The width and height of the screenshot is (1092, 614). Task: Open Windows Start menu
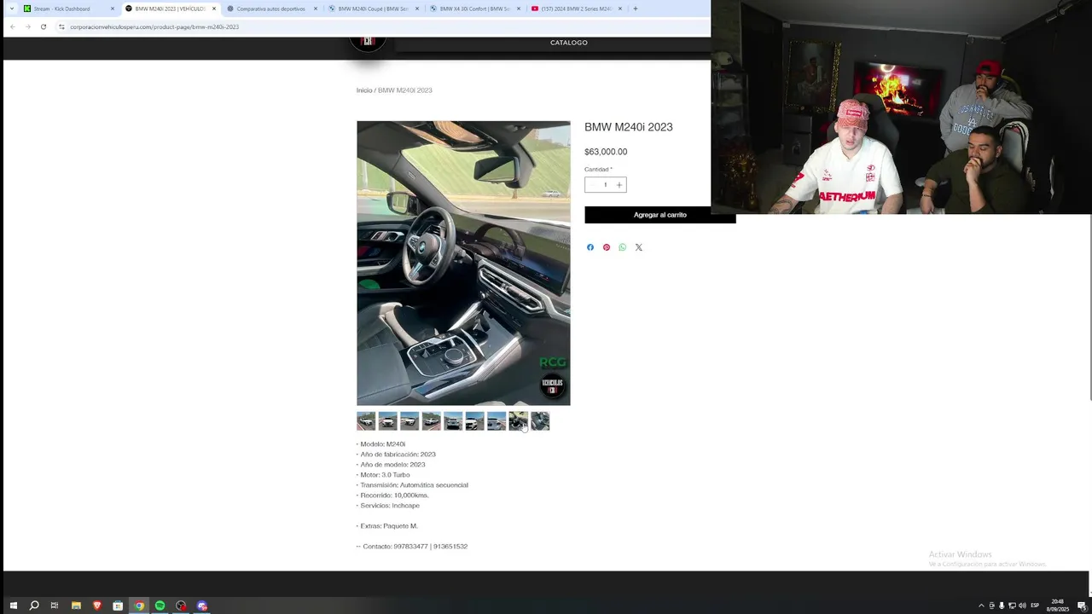[x=13, y=605]
